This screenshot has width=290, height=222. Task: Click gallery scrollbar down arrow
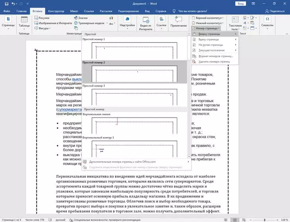(189, 156)
